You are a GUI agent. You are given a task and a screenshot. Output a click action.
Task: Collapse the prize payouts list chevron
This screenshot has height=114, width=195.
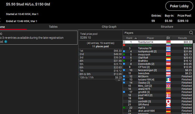119,80
